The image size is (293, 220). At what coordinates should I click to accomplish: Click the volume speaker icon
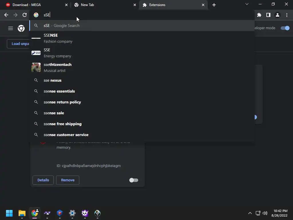coord(265,213)
